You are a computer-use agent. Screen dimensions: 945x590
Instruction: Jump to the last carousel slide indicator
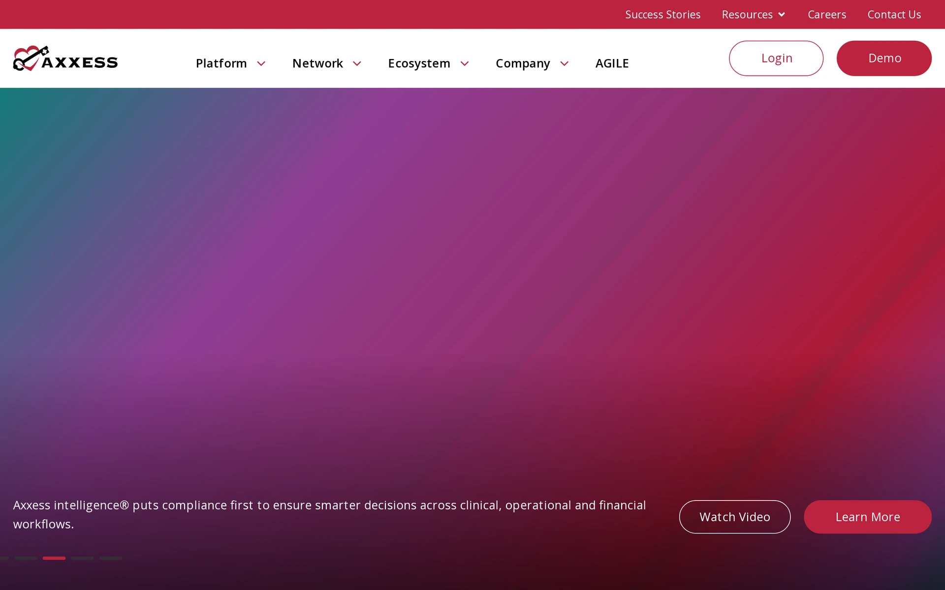(111, 558)
